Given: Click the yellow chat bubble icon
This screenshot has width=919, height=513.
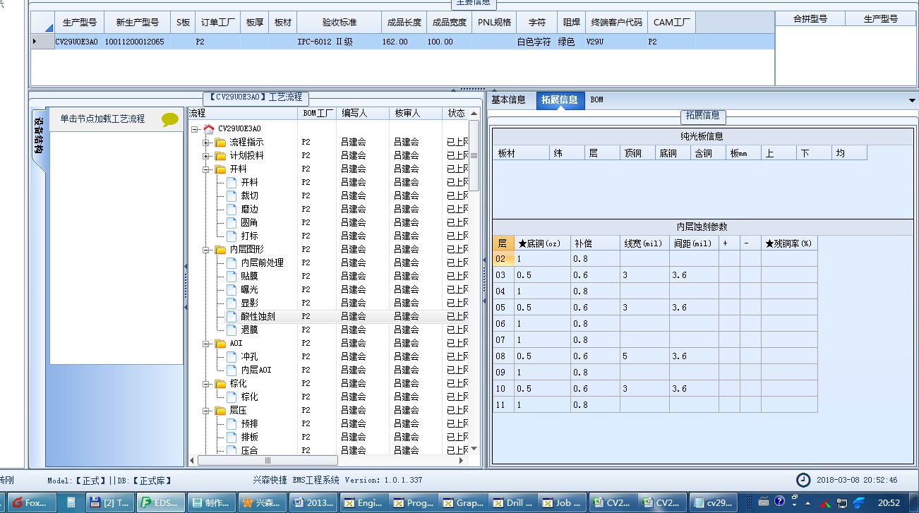Looking at the screenshot, I should (x=170, y=119).
